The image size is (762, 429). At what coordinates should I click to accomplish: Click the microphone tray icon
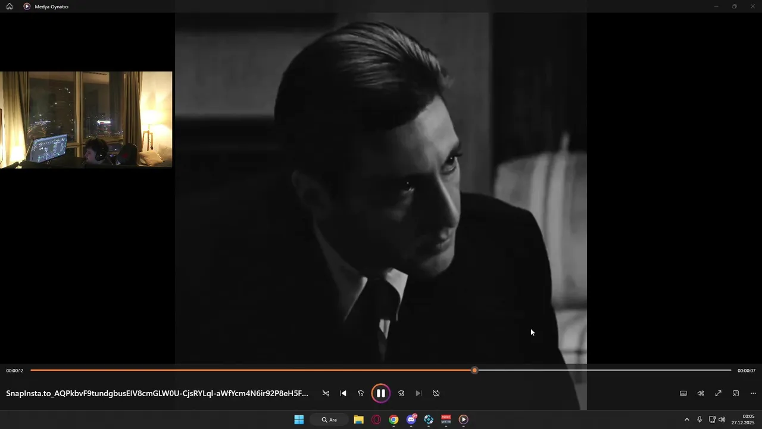[x=699, y=419]
